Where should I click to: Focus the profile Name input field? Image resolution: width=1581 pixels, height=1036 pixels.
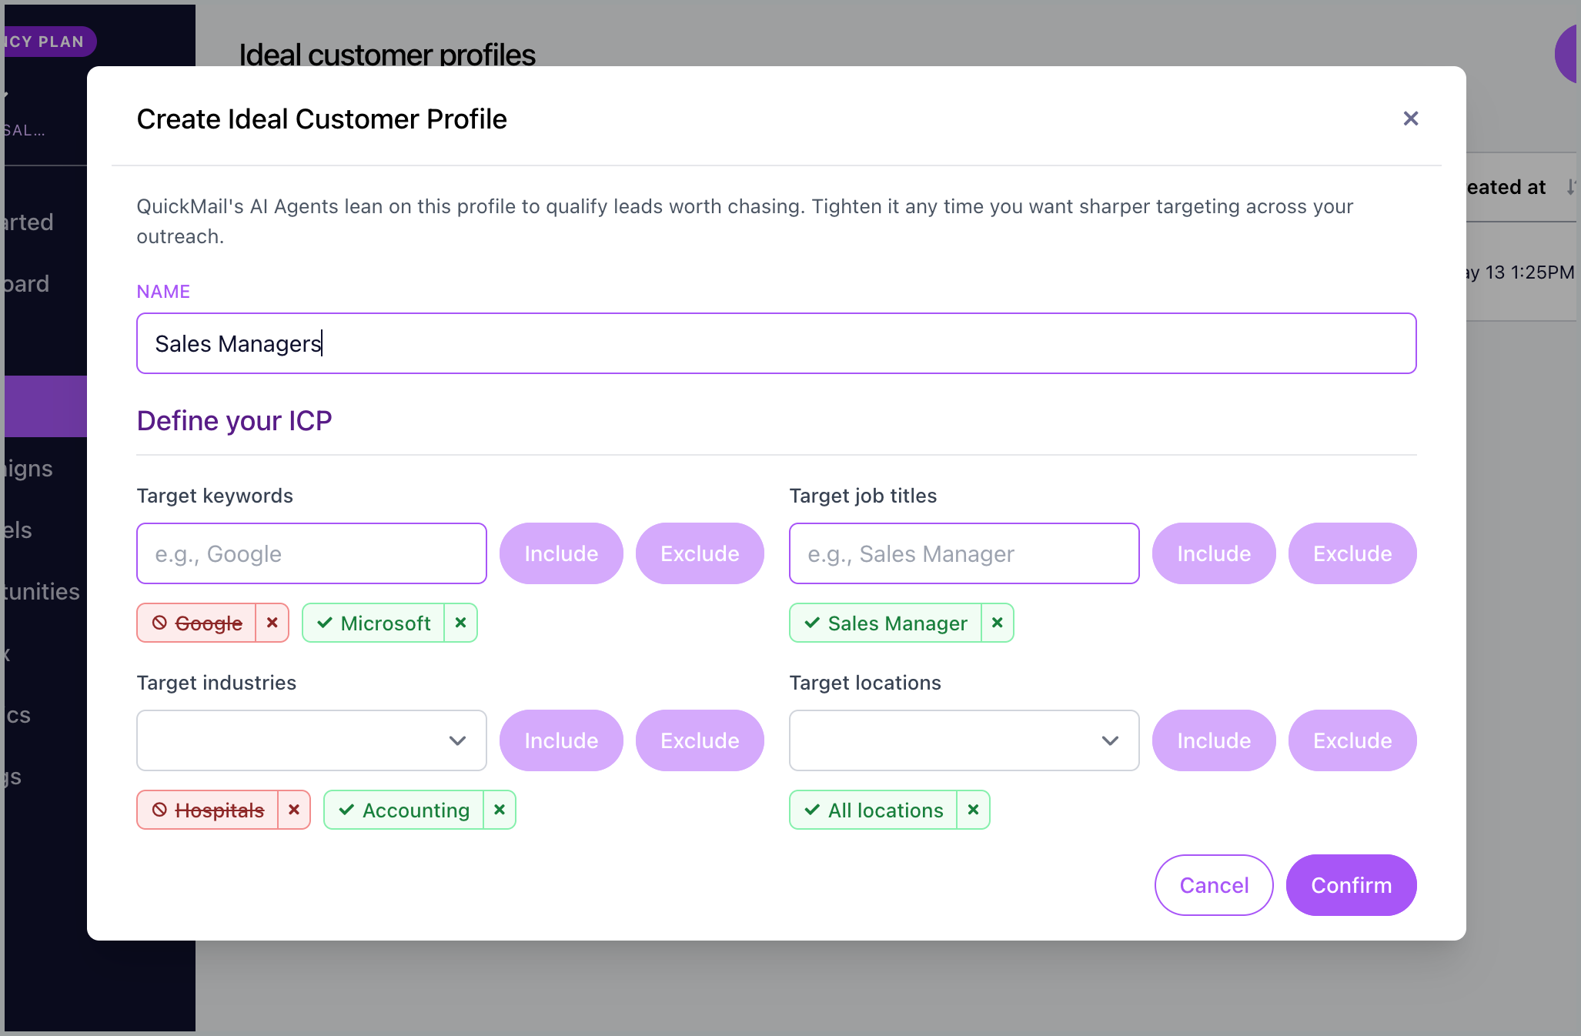777,343
